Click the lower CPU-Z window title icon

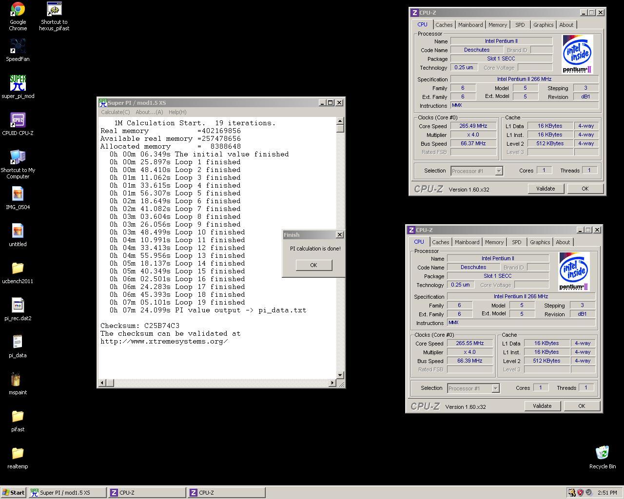pos(411,230)
